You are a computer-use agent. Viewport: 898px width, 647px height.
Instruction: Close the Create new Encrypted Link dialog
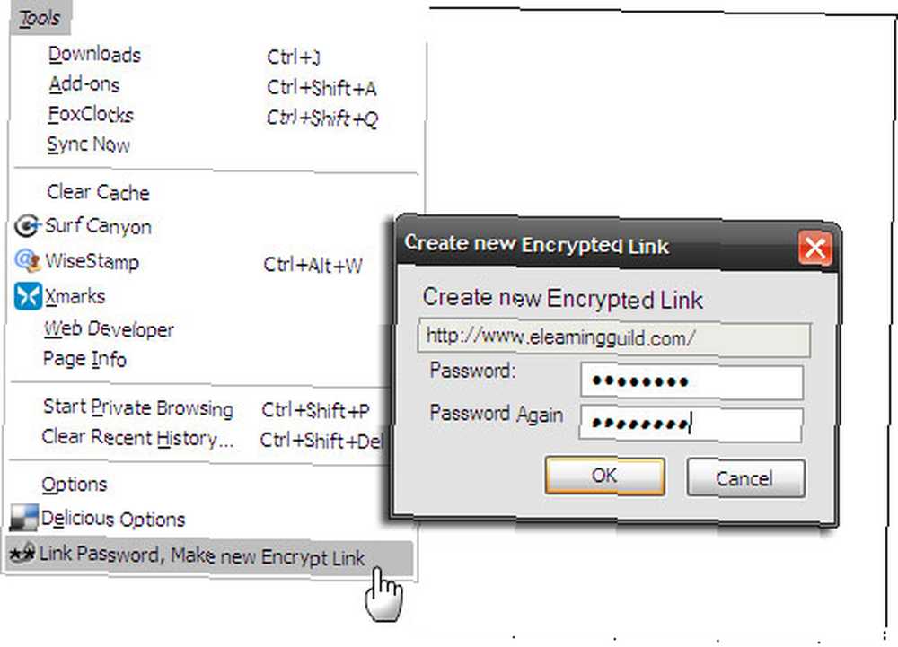pos(814,248)
